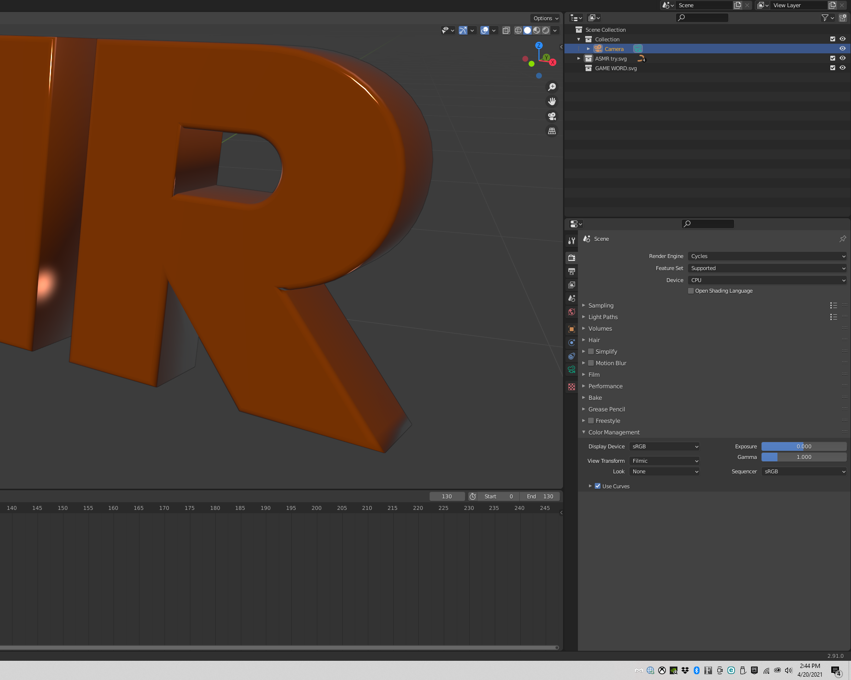The width and height of the screenshot is (851, 680).
Task: Open the outliner filter funnel icon
Action: pos(825,18)
